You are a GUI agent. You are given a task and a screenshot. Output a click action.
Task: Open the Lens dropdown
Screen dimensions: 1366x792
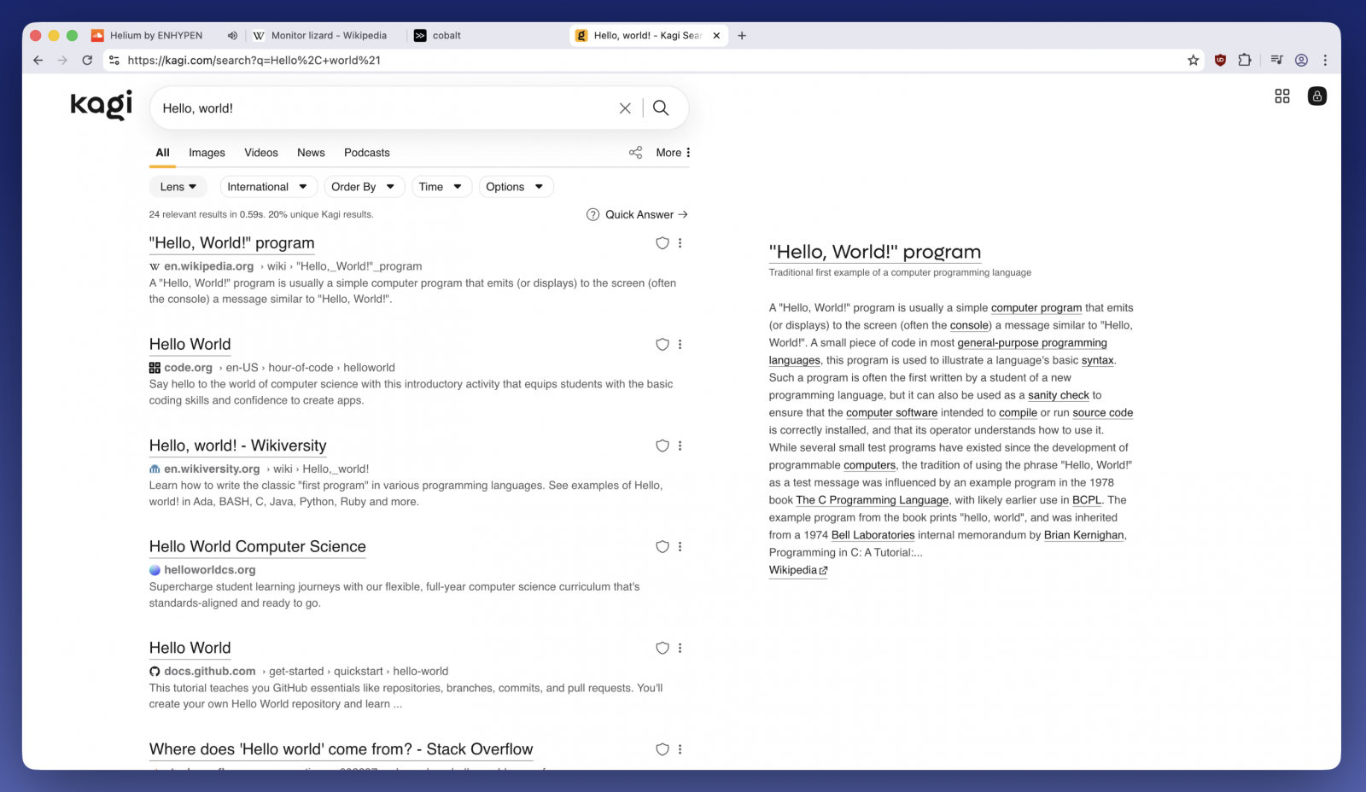(x=178, y=187)
